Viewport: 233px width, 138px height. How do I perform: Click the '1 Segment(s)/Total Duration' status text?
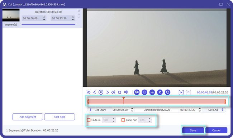pyautogui.click(x=32, y=130)
